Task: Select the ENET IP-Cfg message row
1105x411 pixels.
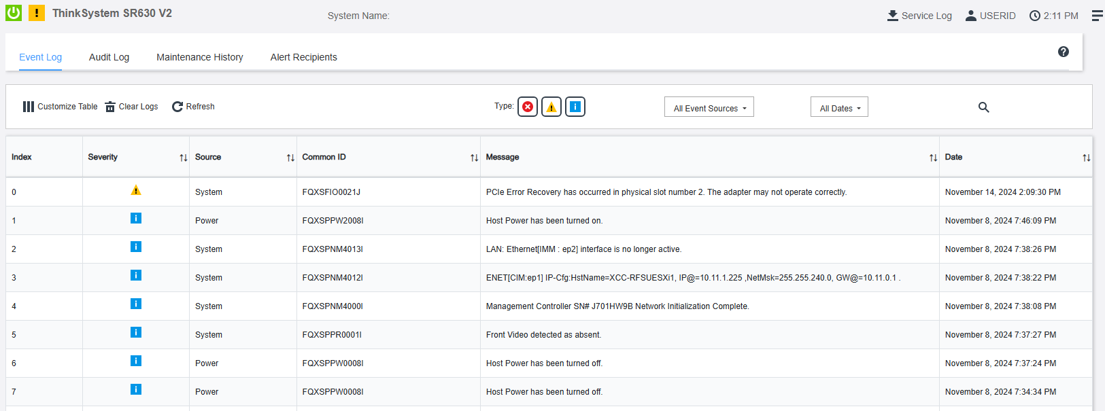Action: [693, 278]
